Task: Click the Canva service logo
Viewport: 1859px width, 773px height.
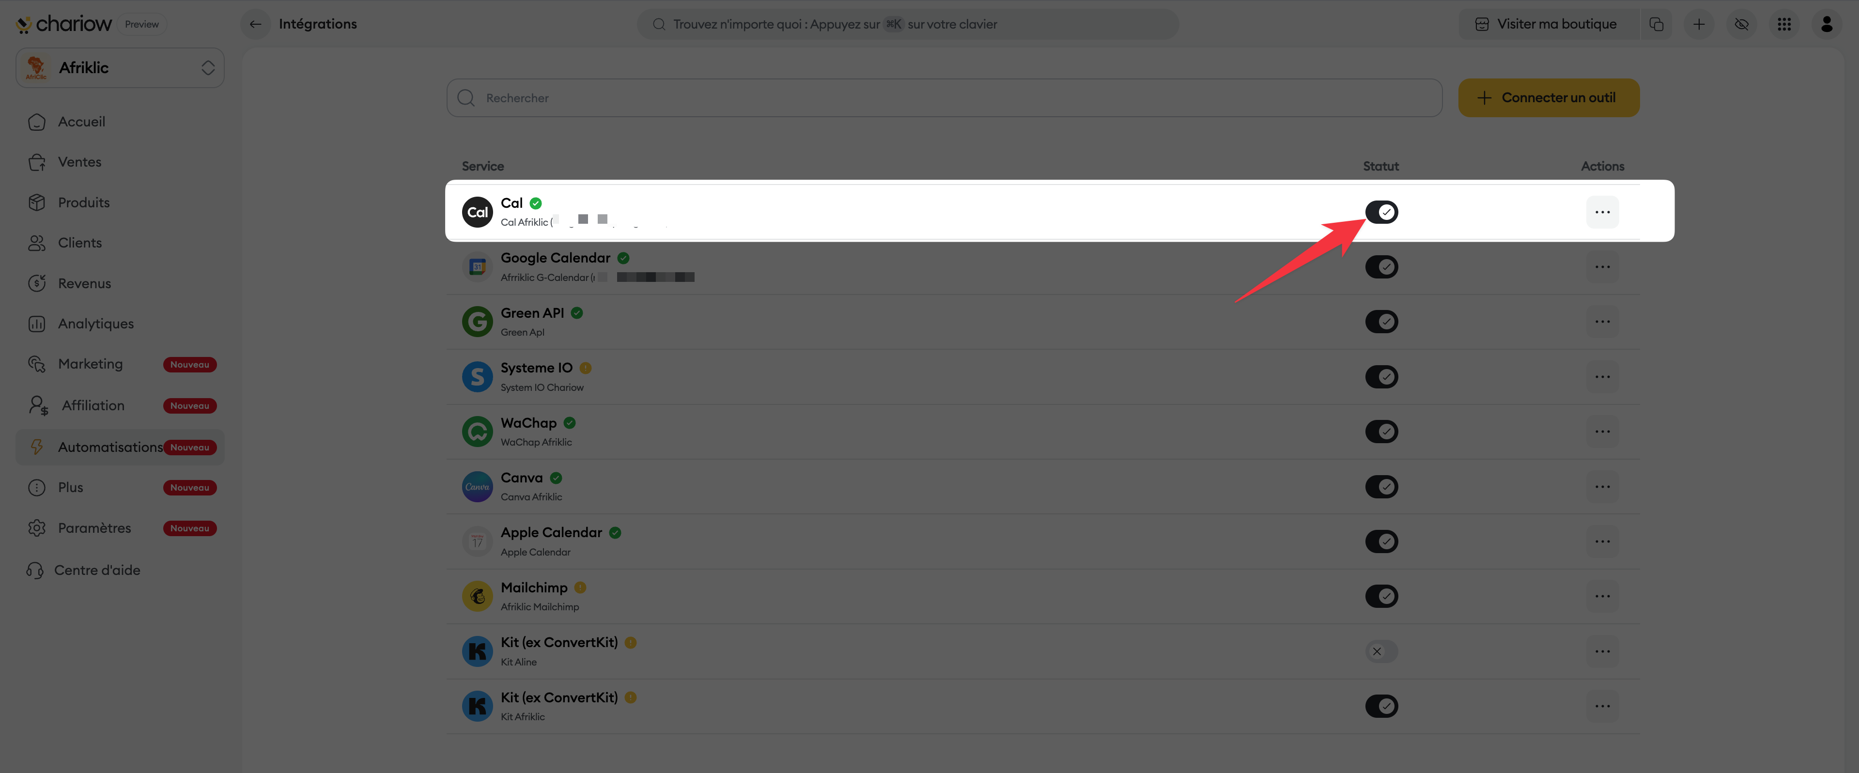Action: [x=477, y=487]
